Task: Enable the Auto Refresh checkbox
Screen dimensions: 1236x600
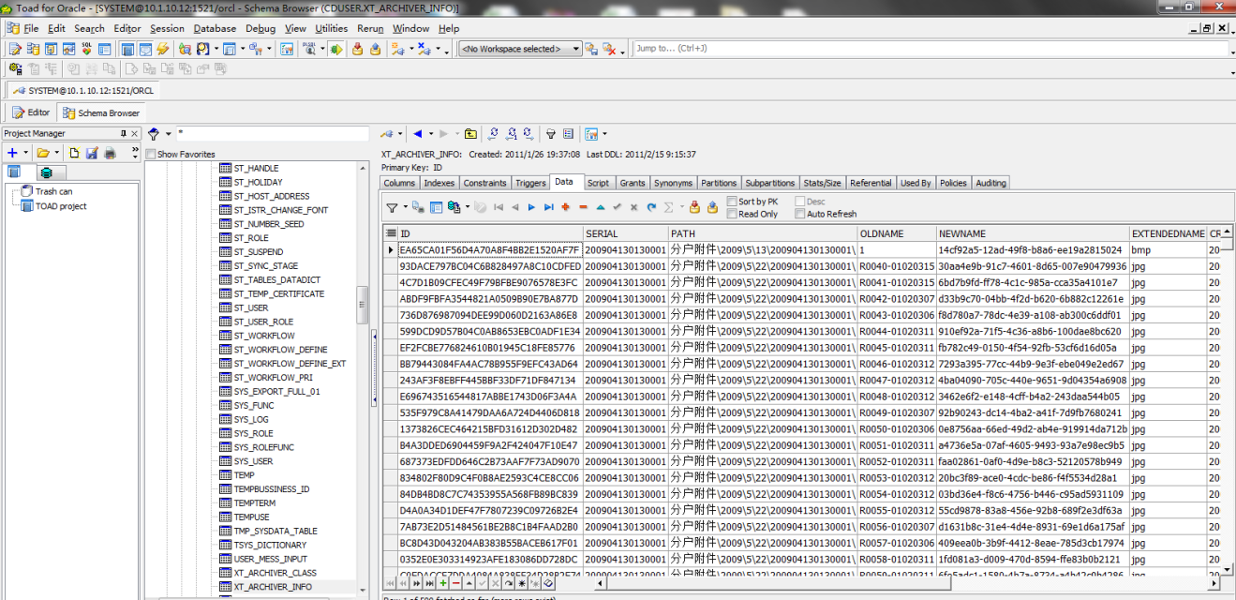Action: click(799, 214)
